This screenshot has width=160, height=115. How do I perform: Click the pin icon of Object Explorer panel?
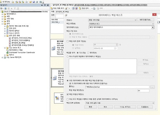pyautogui.click(x=45, y=5)
